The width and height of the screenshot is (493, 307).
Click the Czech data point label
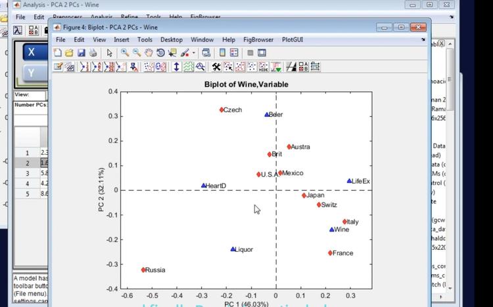point(233,110)
